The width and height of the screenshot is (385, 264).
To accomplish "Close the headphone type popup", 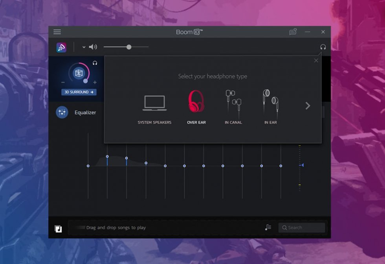I will click(316, 61).
